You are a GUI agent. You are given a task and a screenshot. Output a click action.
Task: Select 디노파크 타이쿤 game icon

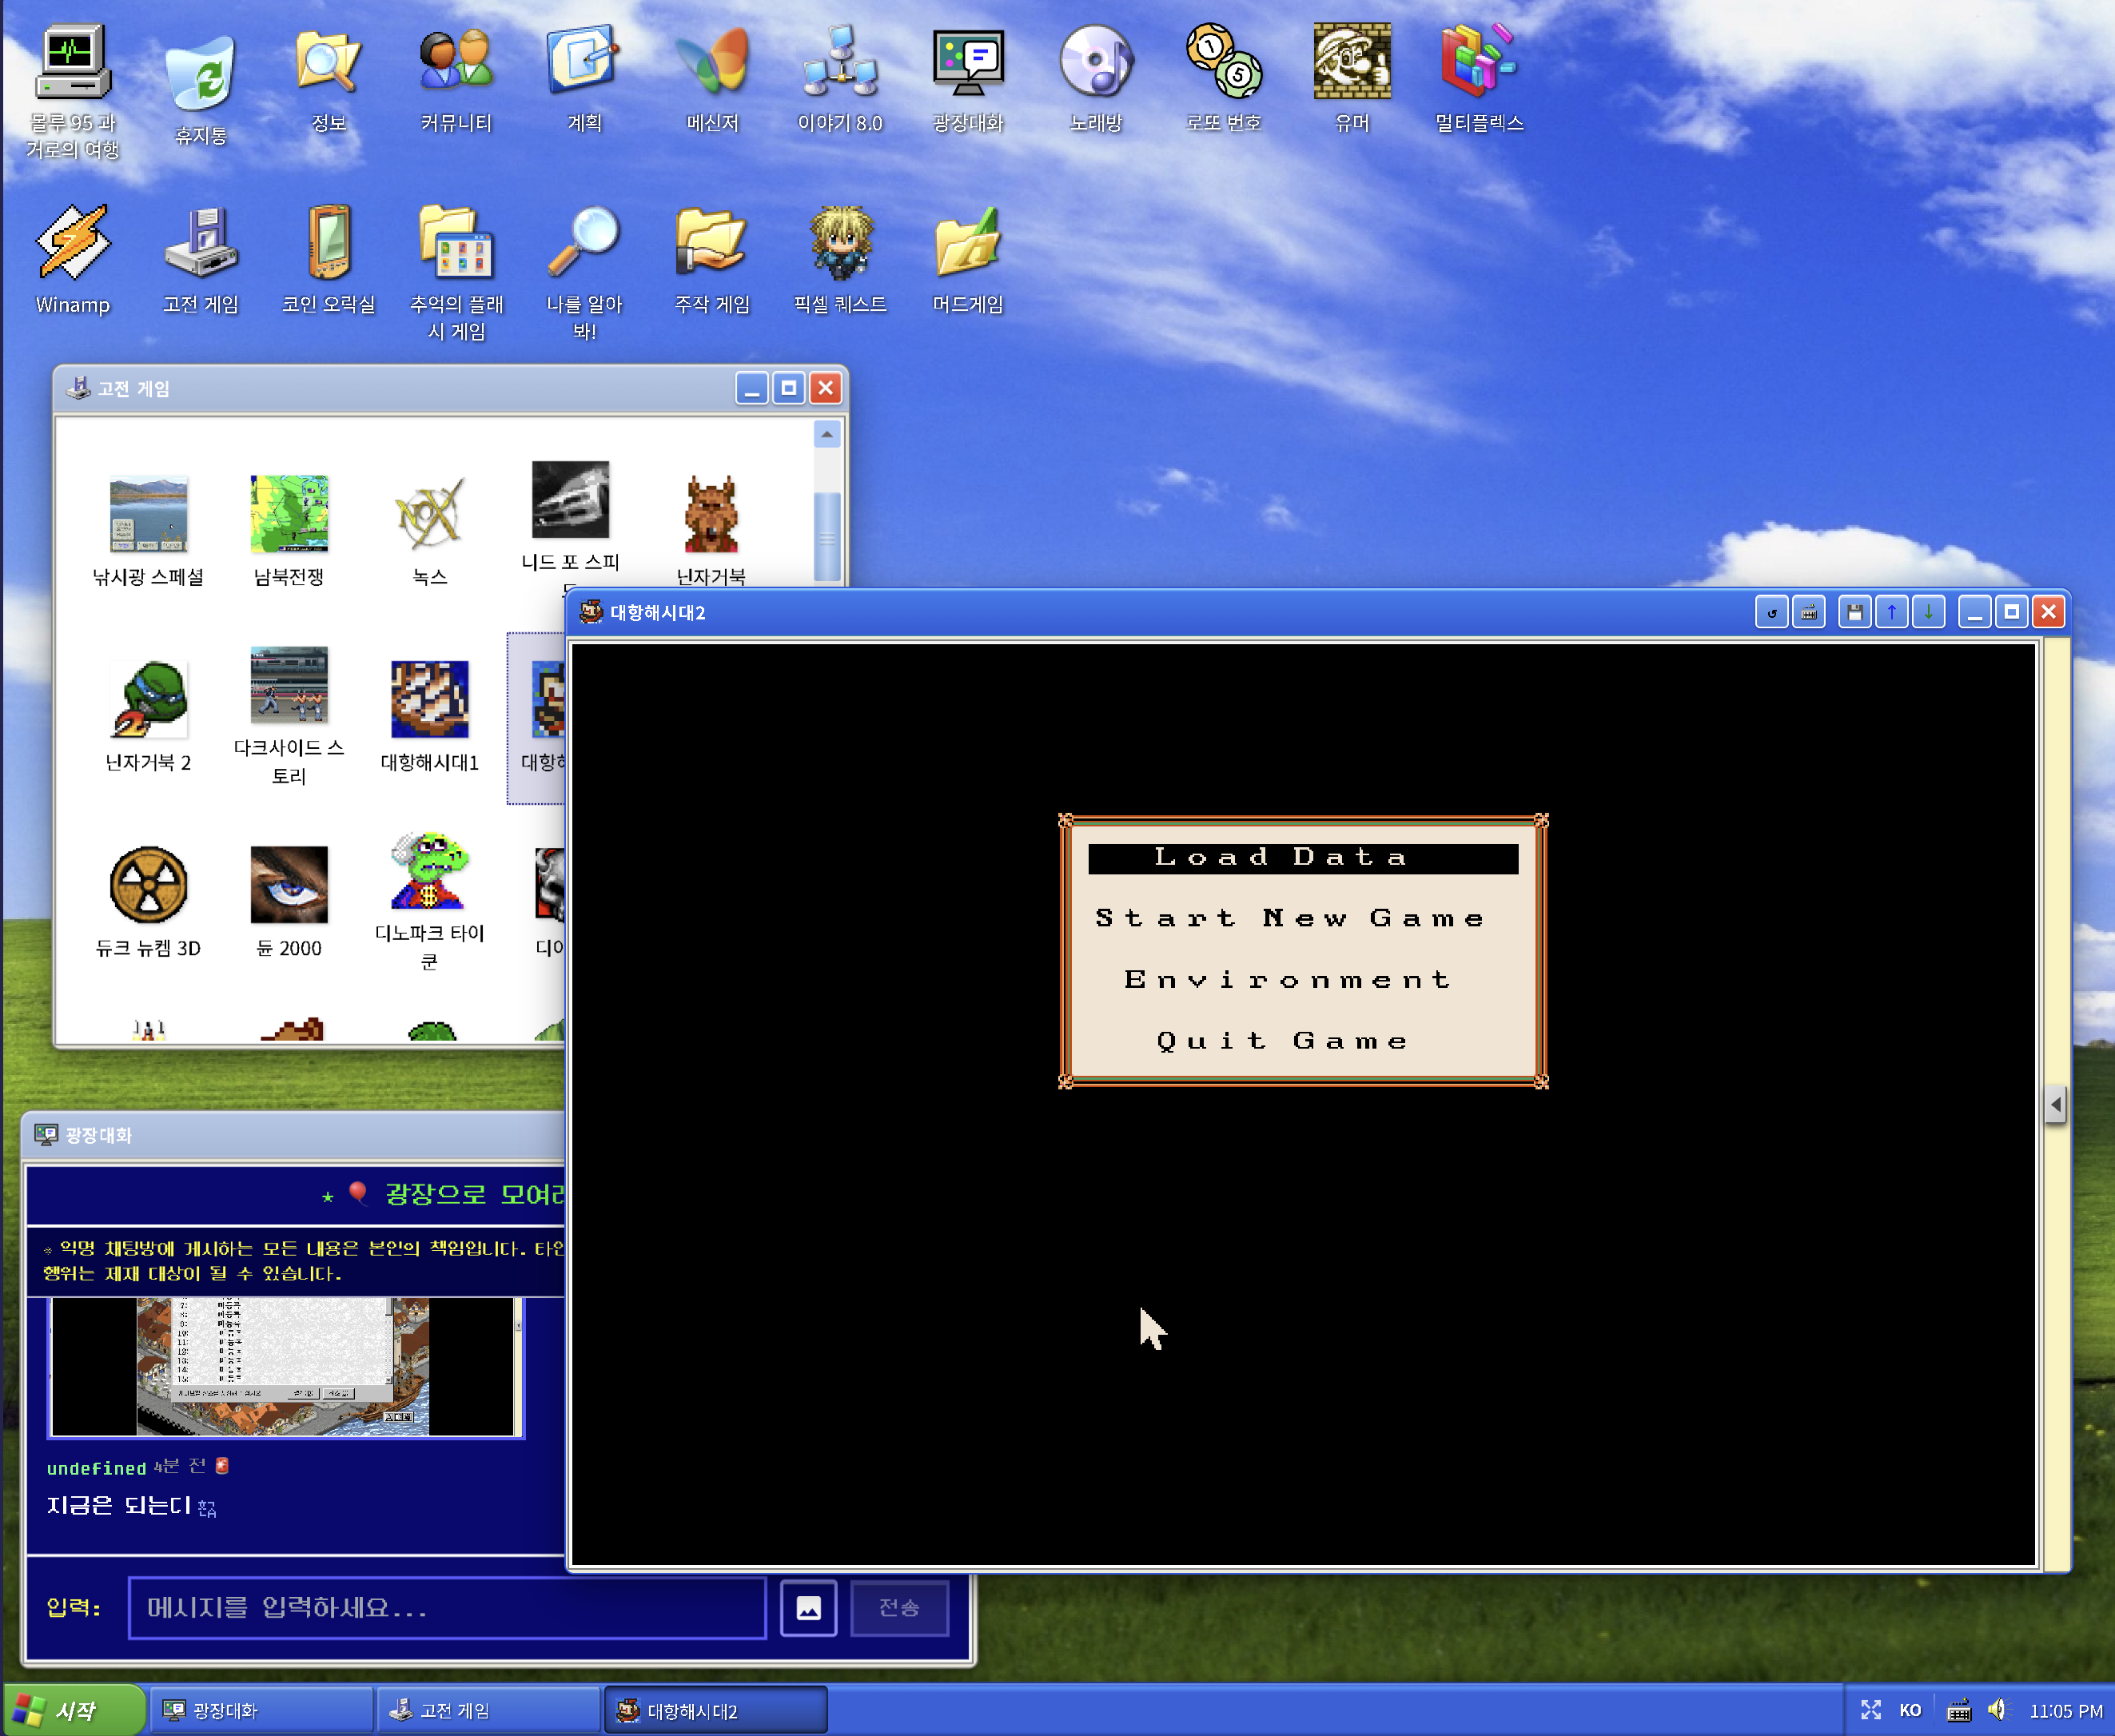pos(430,903)
